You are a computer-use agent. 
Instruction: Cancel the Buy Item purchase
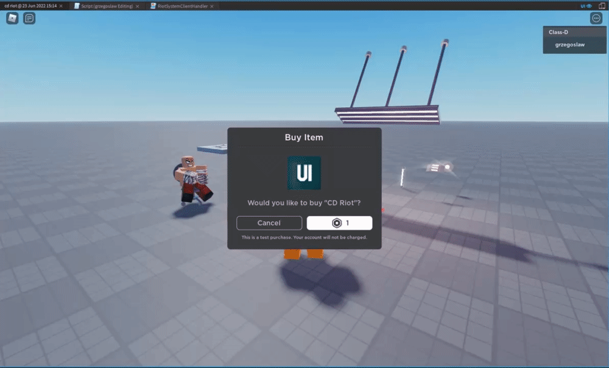point(269,223)
